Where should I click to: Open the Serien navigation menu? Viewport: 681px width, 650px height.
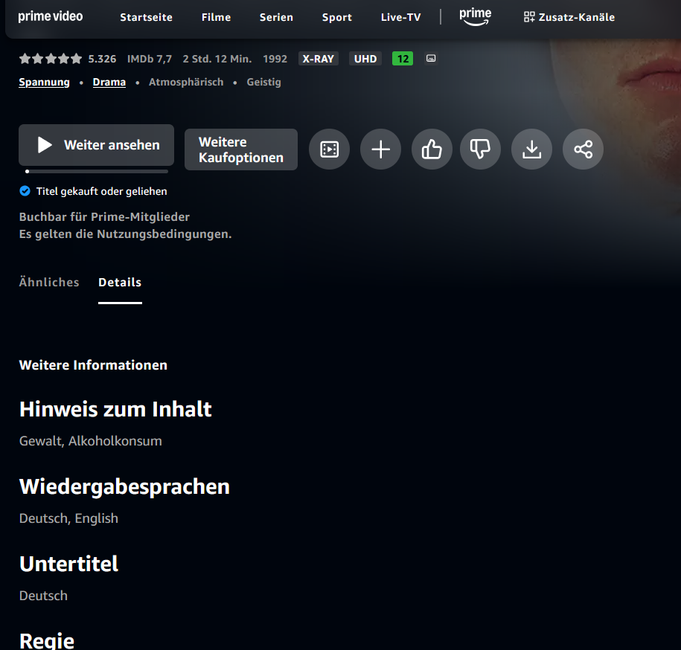[276, 17]
